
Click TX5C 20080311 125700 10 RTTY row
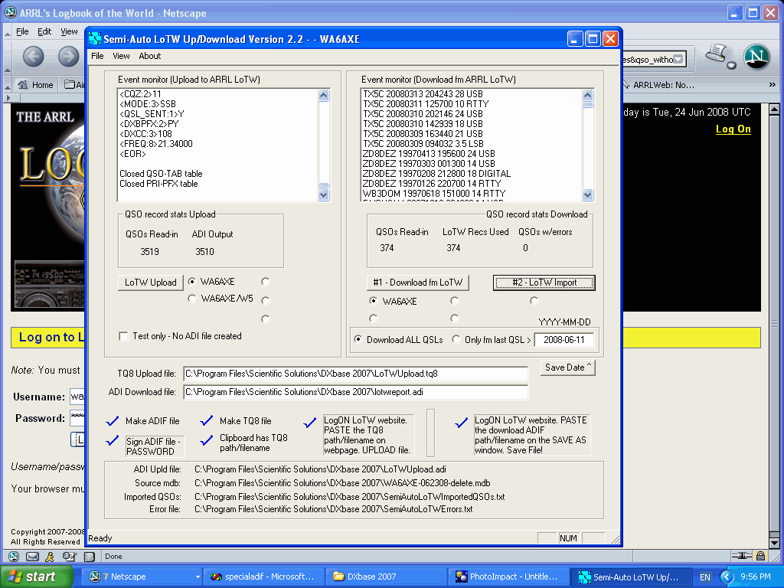pyautogui.click(x=426, y=104)
